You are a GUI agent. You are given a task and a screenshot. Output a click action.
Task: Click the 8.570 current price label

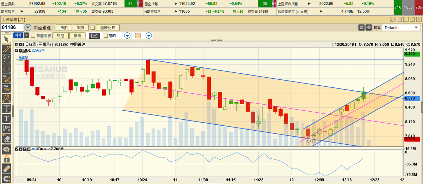[411, 99]
